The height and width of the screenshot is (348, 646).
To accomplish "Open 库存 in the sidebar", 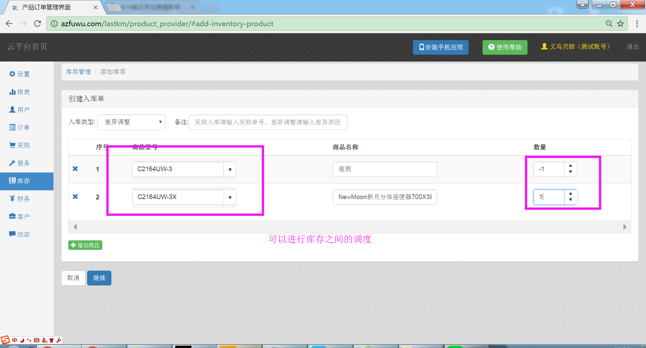I will click(27, 181).
